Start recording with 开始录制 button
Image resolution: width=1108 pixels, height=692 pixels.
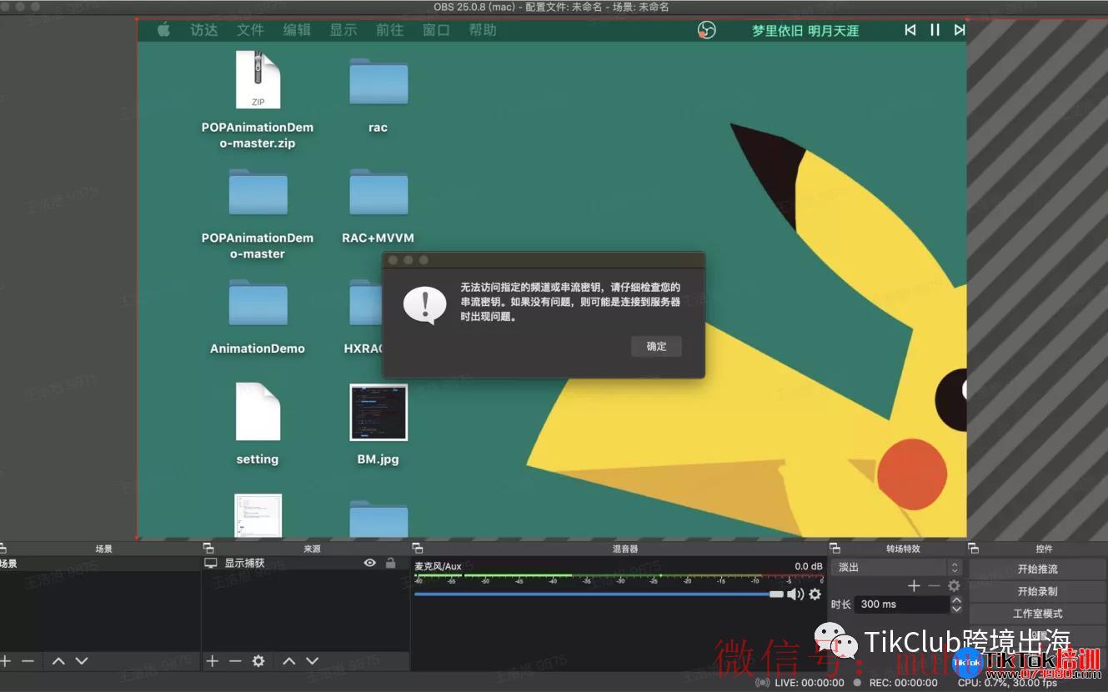1037,591
